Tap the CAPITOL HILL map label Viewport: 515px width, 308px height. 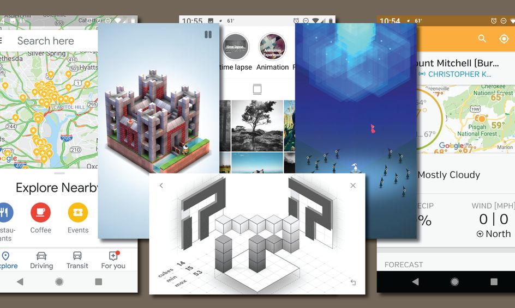[69, 107]
